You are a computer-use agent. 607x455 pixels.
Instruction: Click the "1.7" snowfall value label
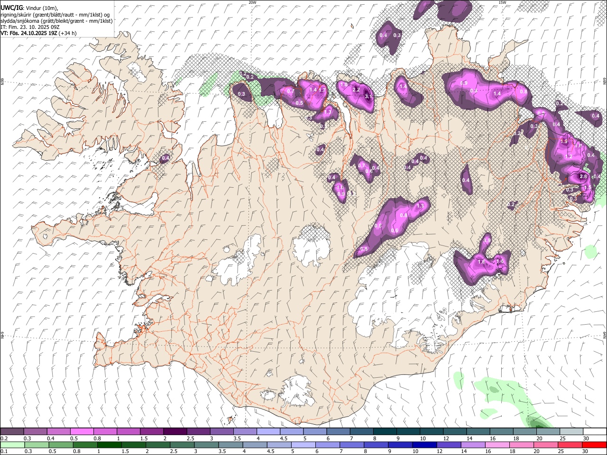pyautogui.click(x=322, y=90)
